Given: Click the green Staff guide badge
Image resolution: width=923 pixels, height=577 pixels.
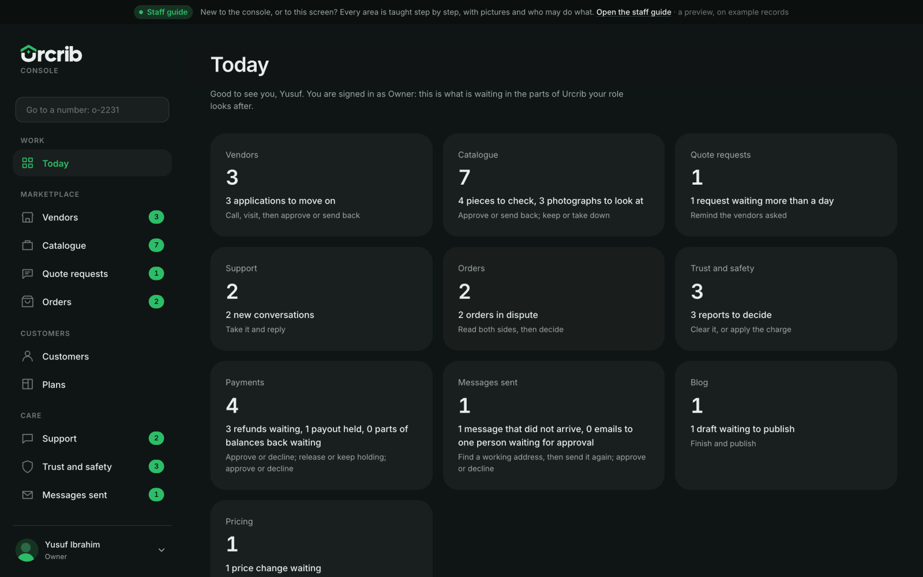Looking at the screenshot, I should tap(163, 12).
